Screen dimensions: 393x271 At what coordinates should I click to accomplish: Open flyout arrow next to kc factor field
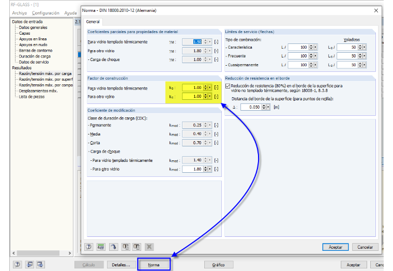coord(210,96)
